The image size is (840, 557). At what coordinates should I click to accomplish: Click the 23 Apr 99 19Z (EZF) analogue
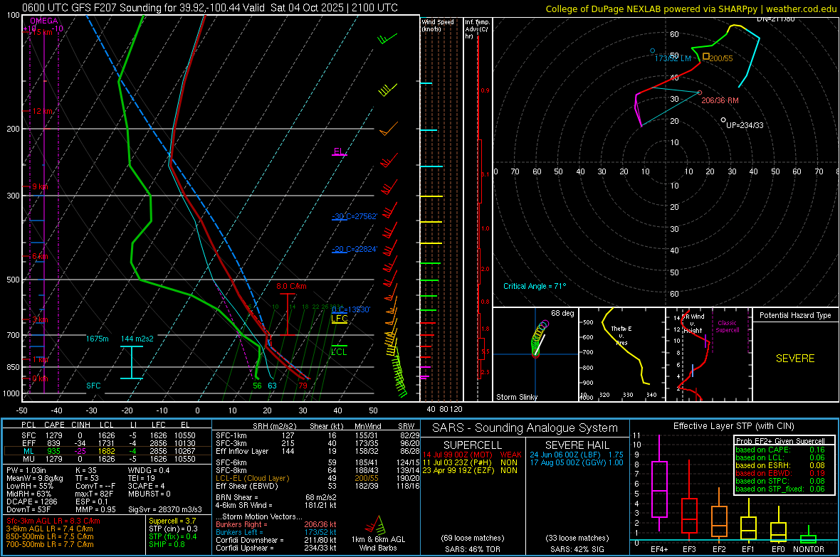[470, 470]
